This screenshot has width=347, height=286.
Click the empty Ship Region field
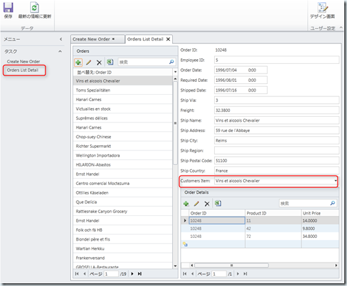point(277,151)
